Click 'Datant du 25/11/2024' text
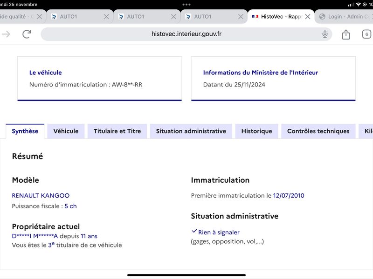This screenshot has height=279, width=373. (234, 85)
